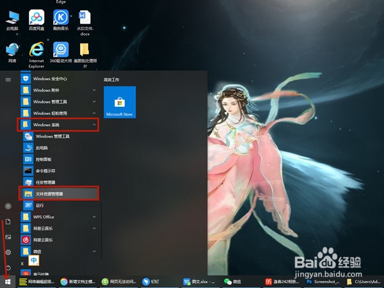Screen dimensions: 384x288
Task: Switch to 网页无法访问 taskbar item
Action: (119, 282)
